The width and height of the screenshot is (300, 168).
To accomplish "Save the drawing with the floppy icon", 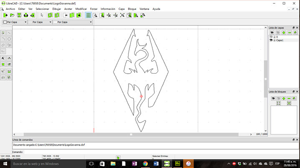I will tap(19, 15).
